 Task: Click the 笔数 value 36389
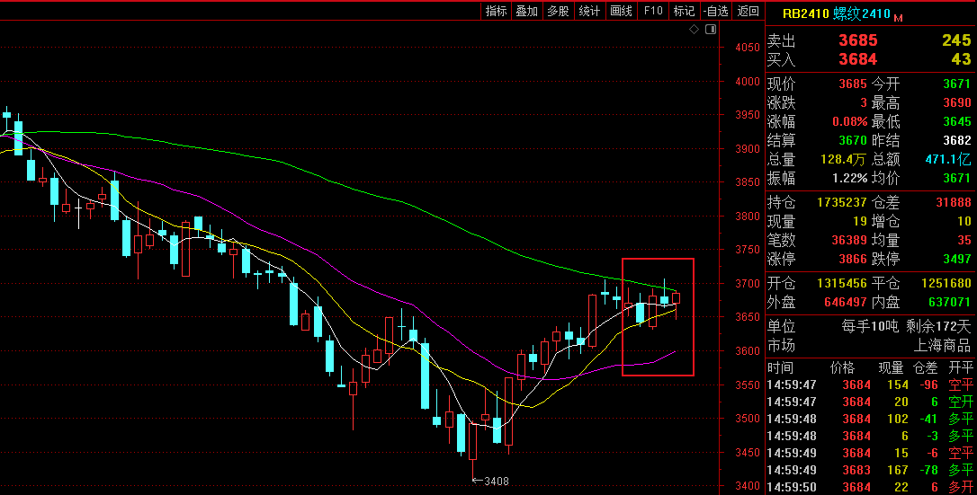click(x=849, y=240)
